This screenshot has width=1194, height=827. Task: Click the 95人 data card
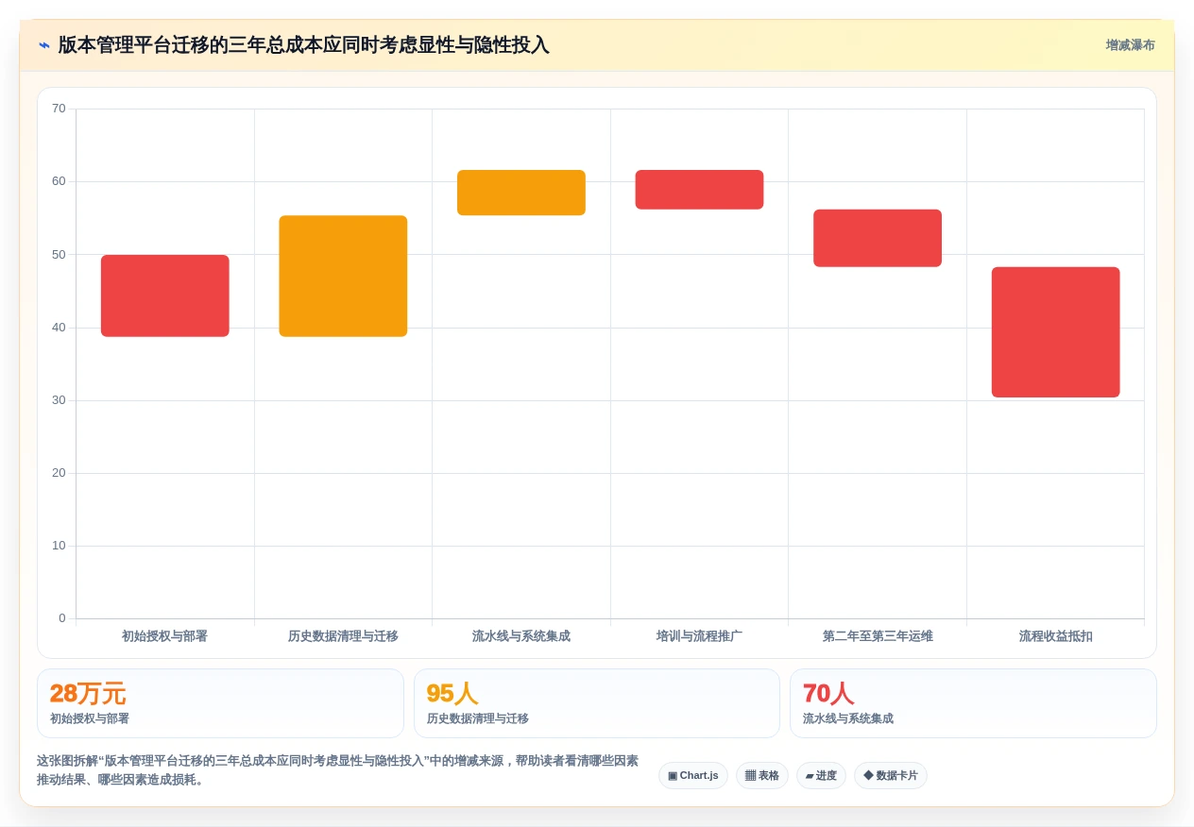[597, 703]
